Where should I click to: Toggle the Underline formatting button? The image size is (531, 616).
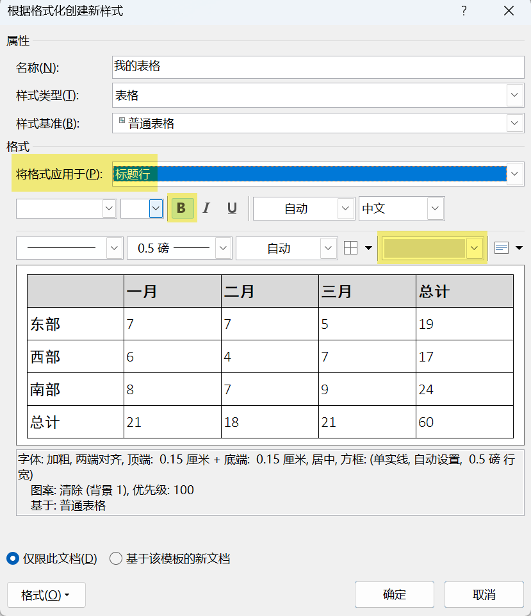(x=232, y=208)
